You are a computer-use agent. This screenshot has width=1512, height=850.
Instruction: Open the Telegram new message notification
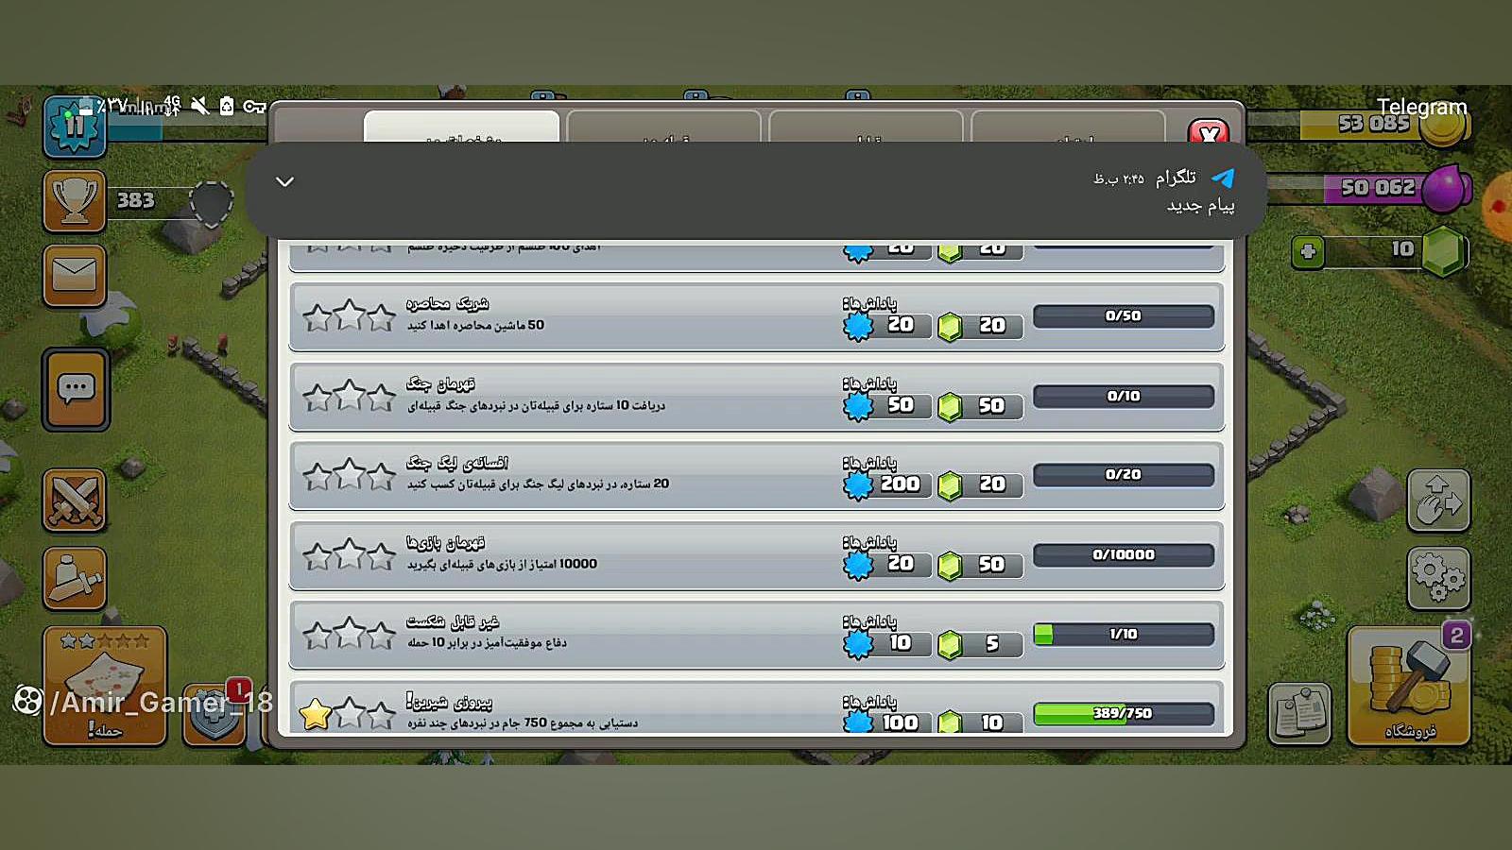pyautogui.click(x=756, y=191)
